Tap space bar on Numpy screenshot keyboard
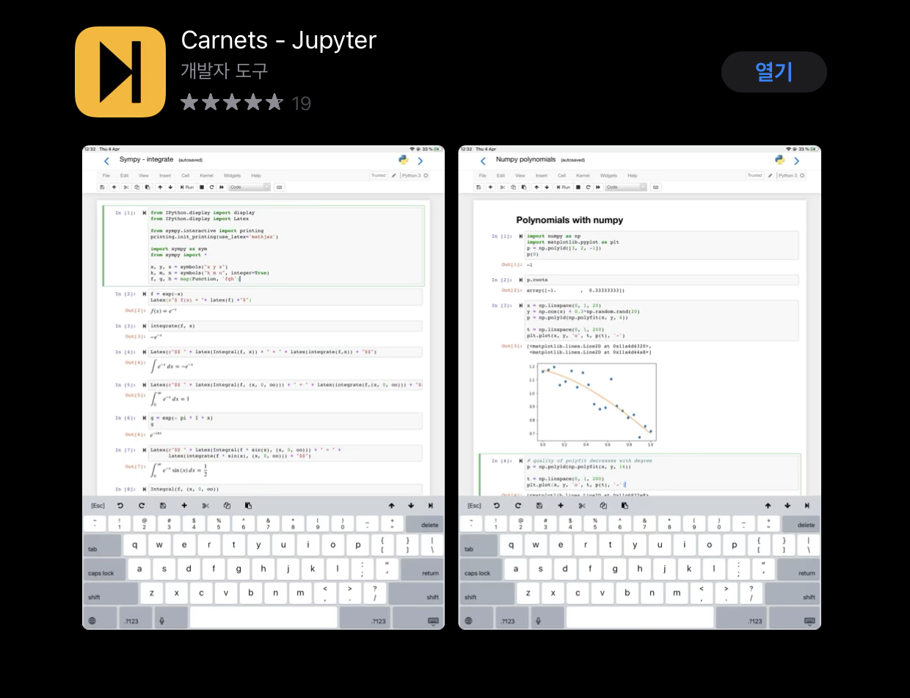This screenshot has height=698, width=910. pyautogui.click(x=640, y=618)
